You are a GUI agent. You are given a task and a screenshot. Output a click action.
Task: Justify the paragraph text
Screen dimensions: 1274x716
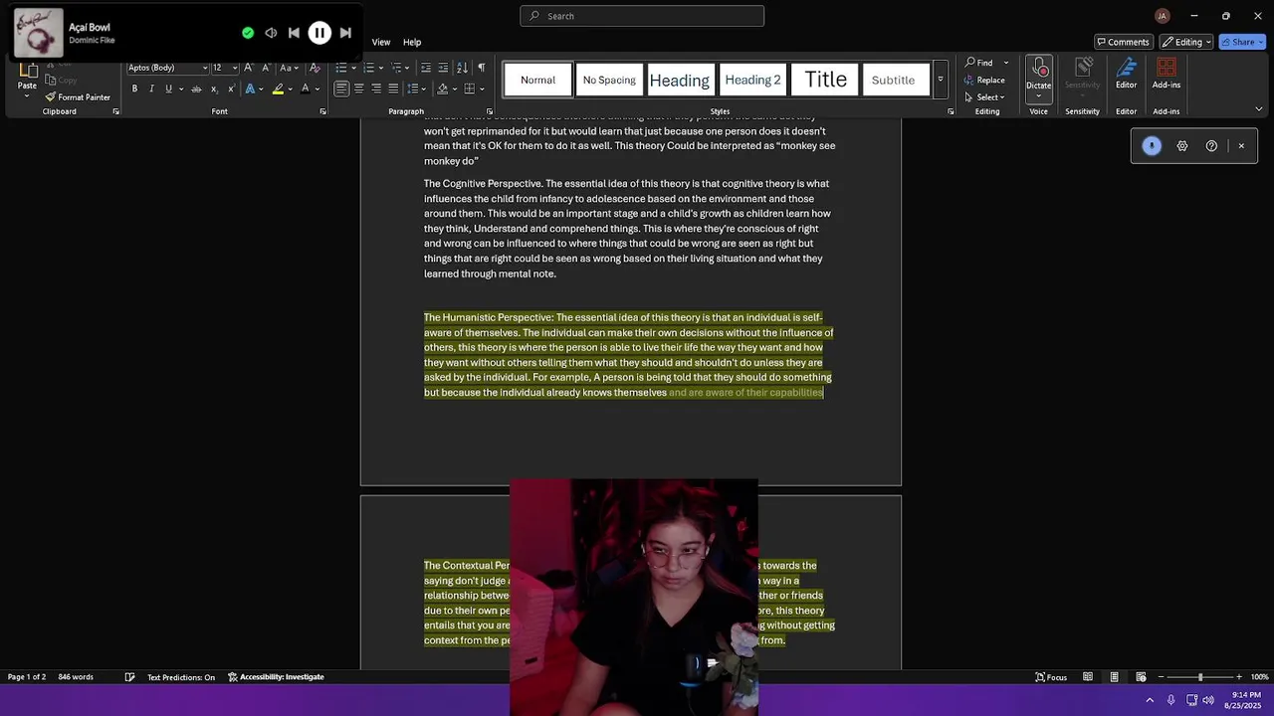[x=394, y=89]
